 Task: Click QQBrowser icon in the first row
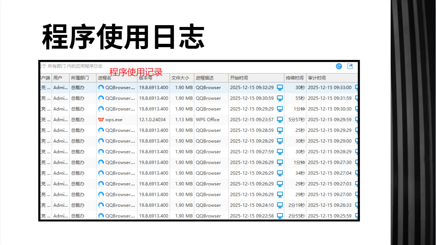pos(101,88)
